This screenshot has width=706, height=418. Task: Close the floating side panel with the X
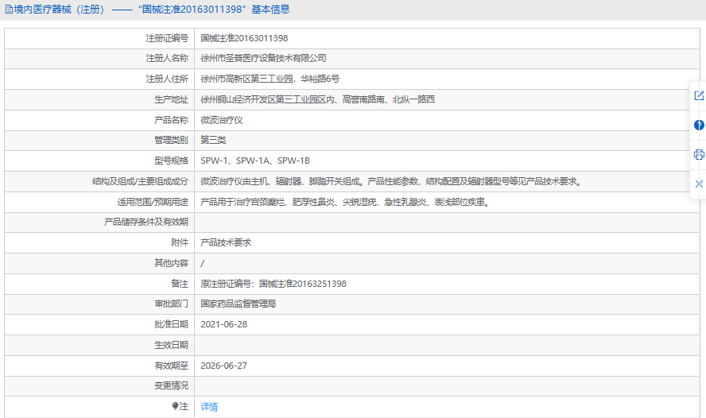coord(699,184)
